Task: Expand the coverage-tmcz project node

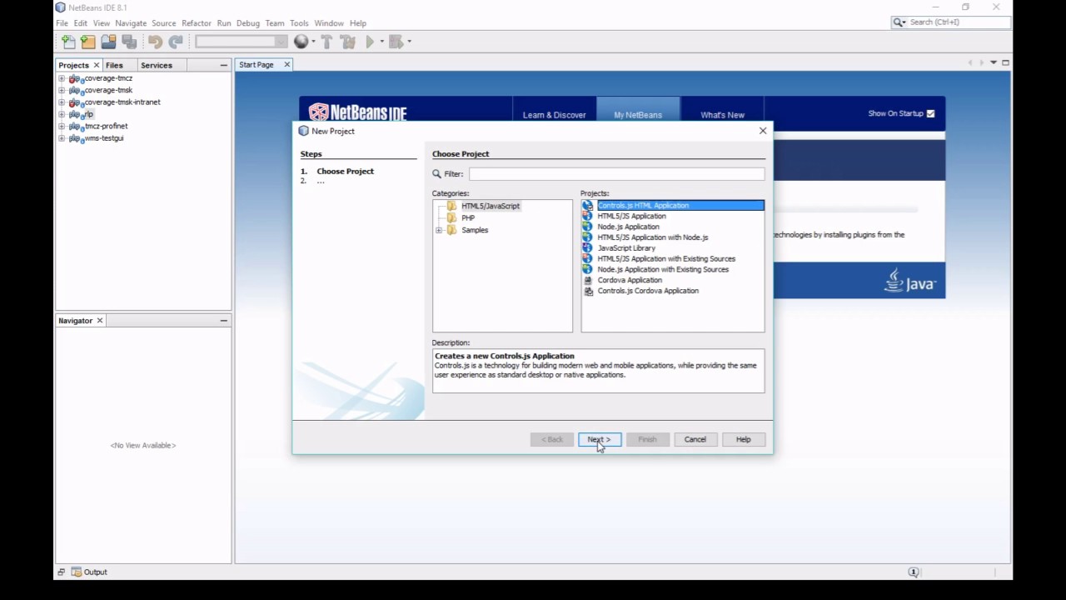Action: point(62,78)
